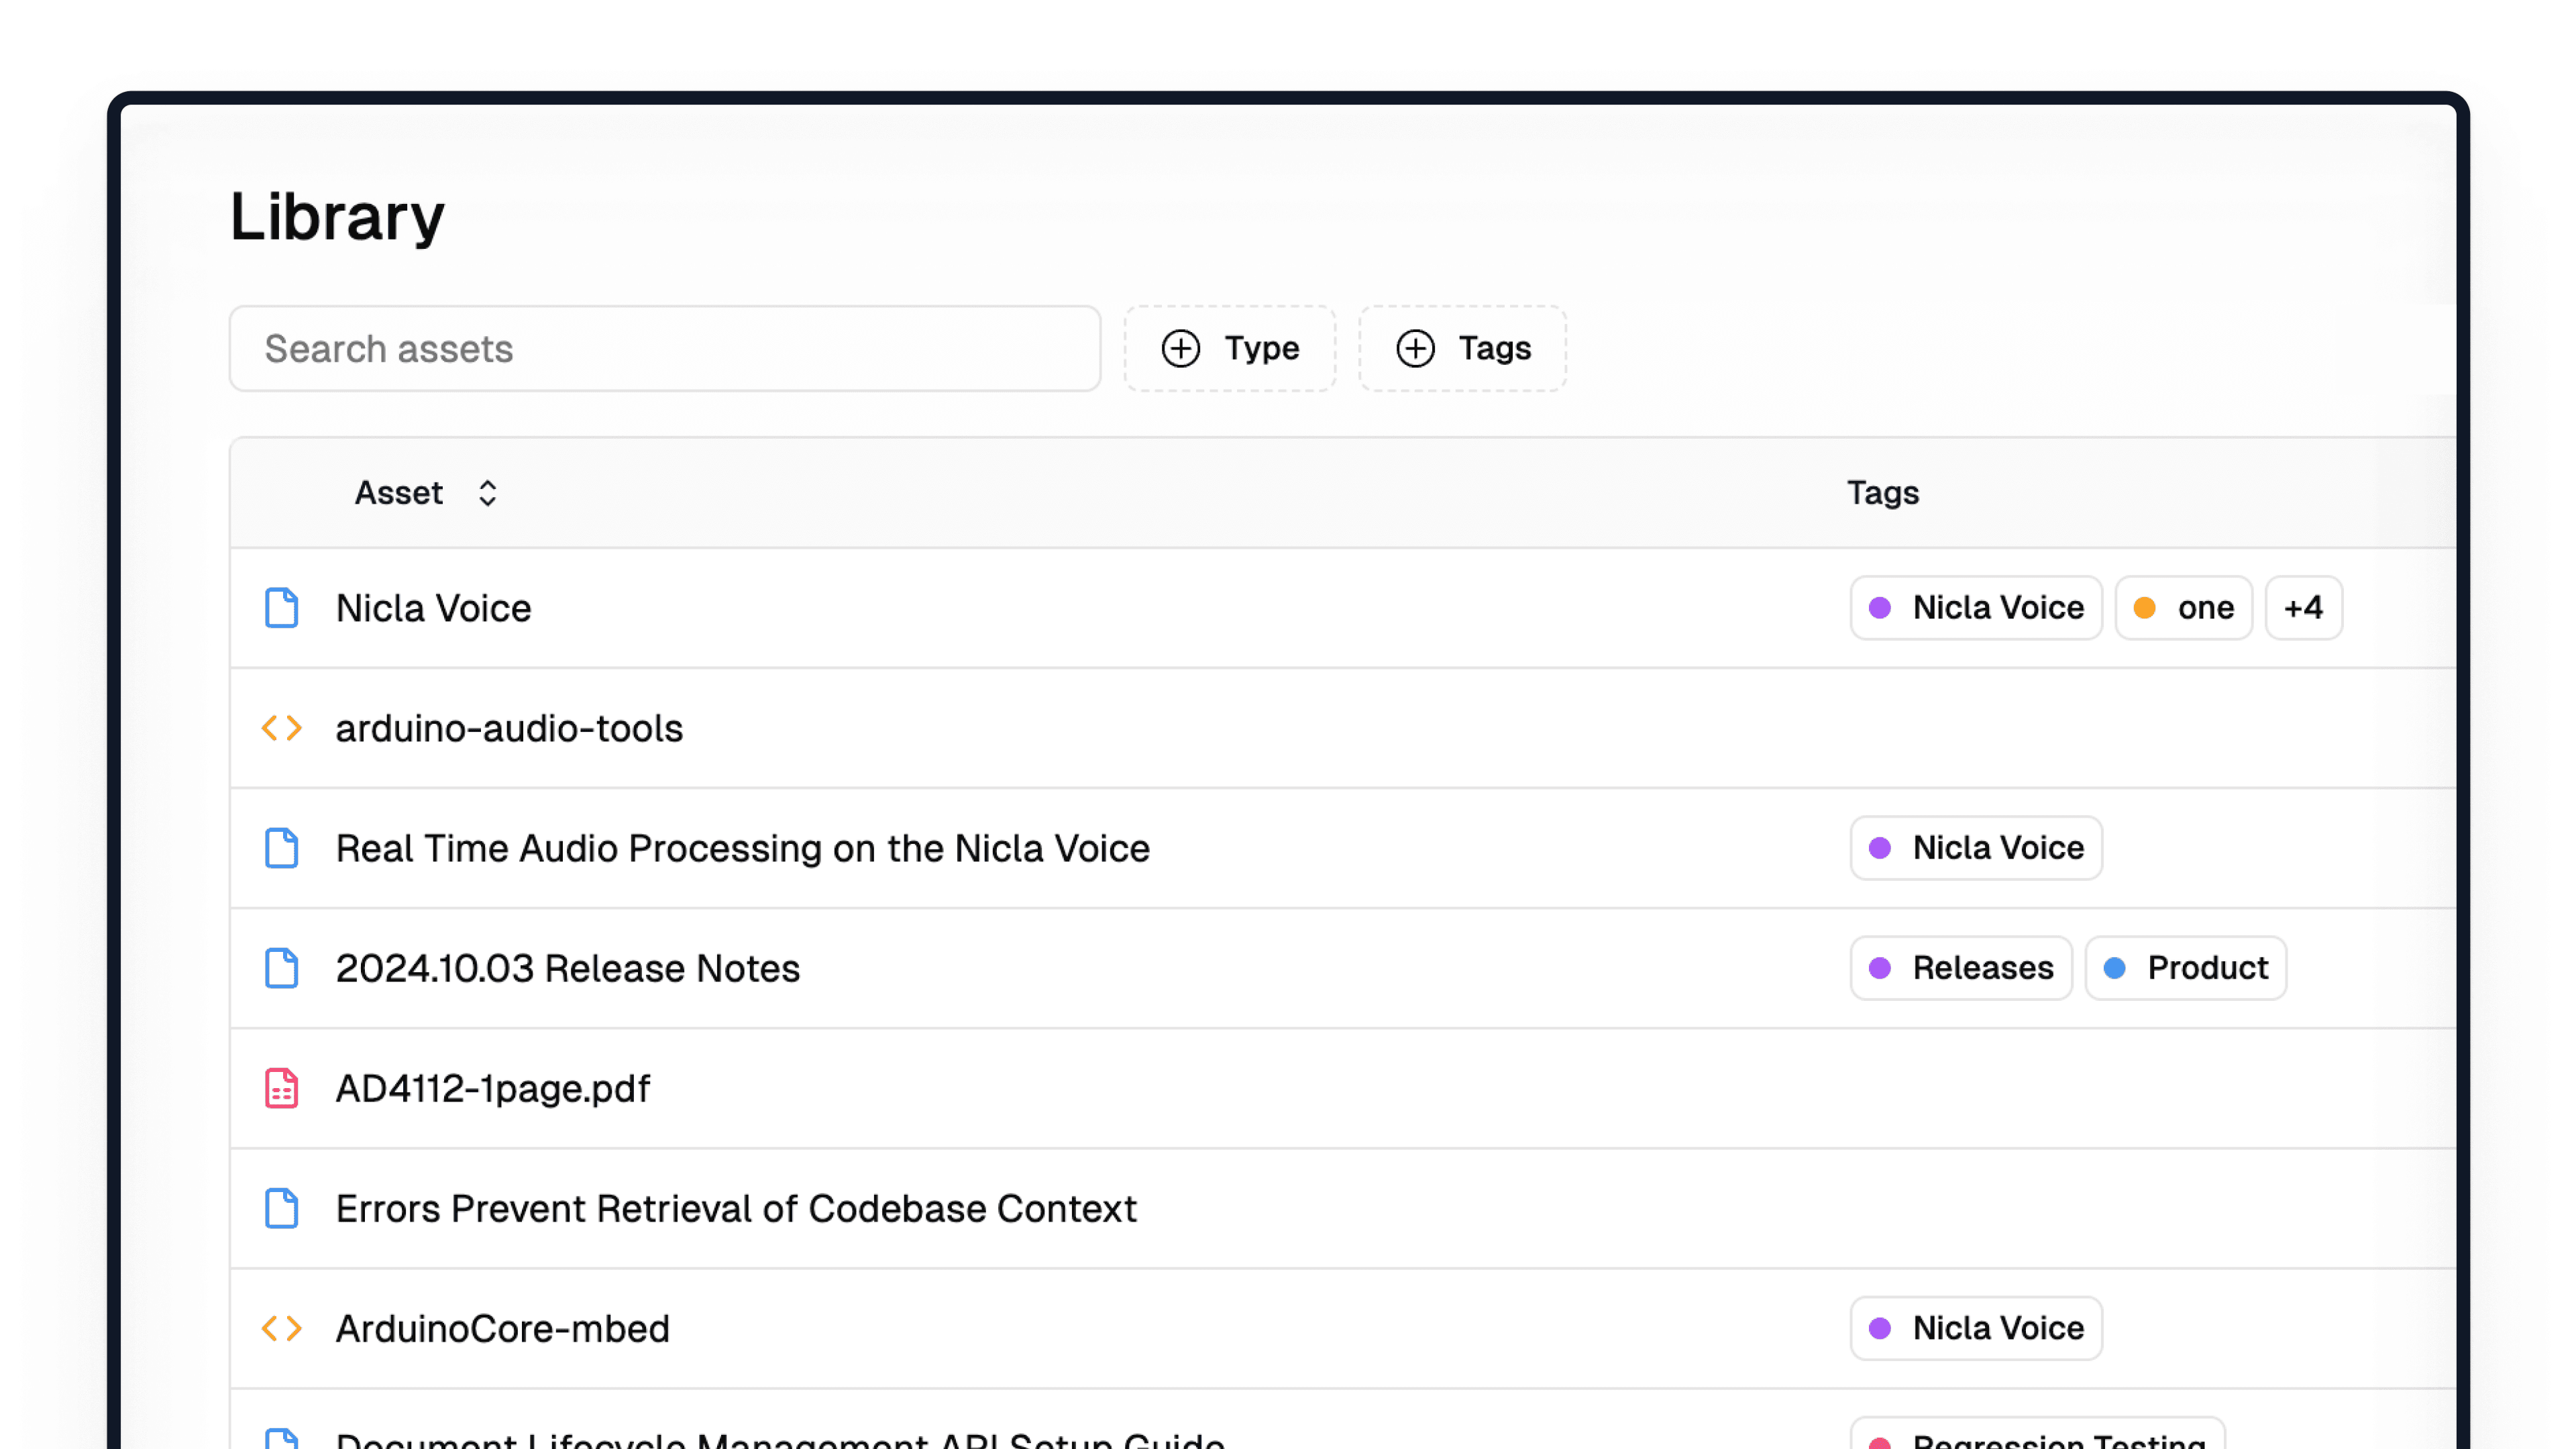
Task: Click the code icon for arduino-audio-tools
Action: tap(281, 728)
